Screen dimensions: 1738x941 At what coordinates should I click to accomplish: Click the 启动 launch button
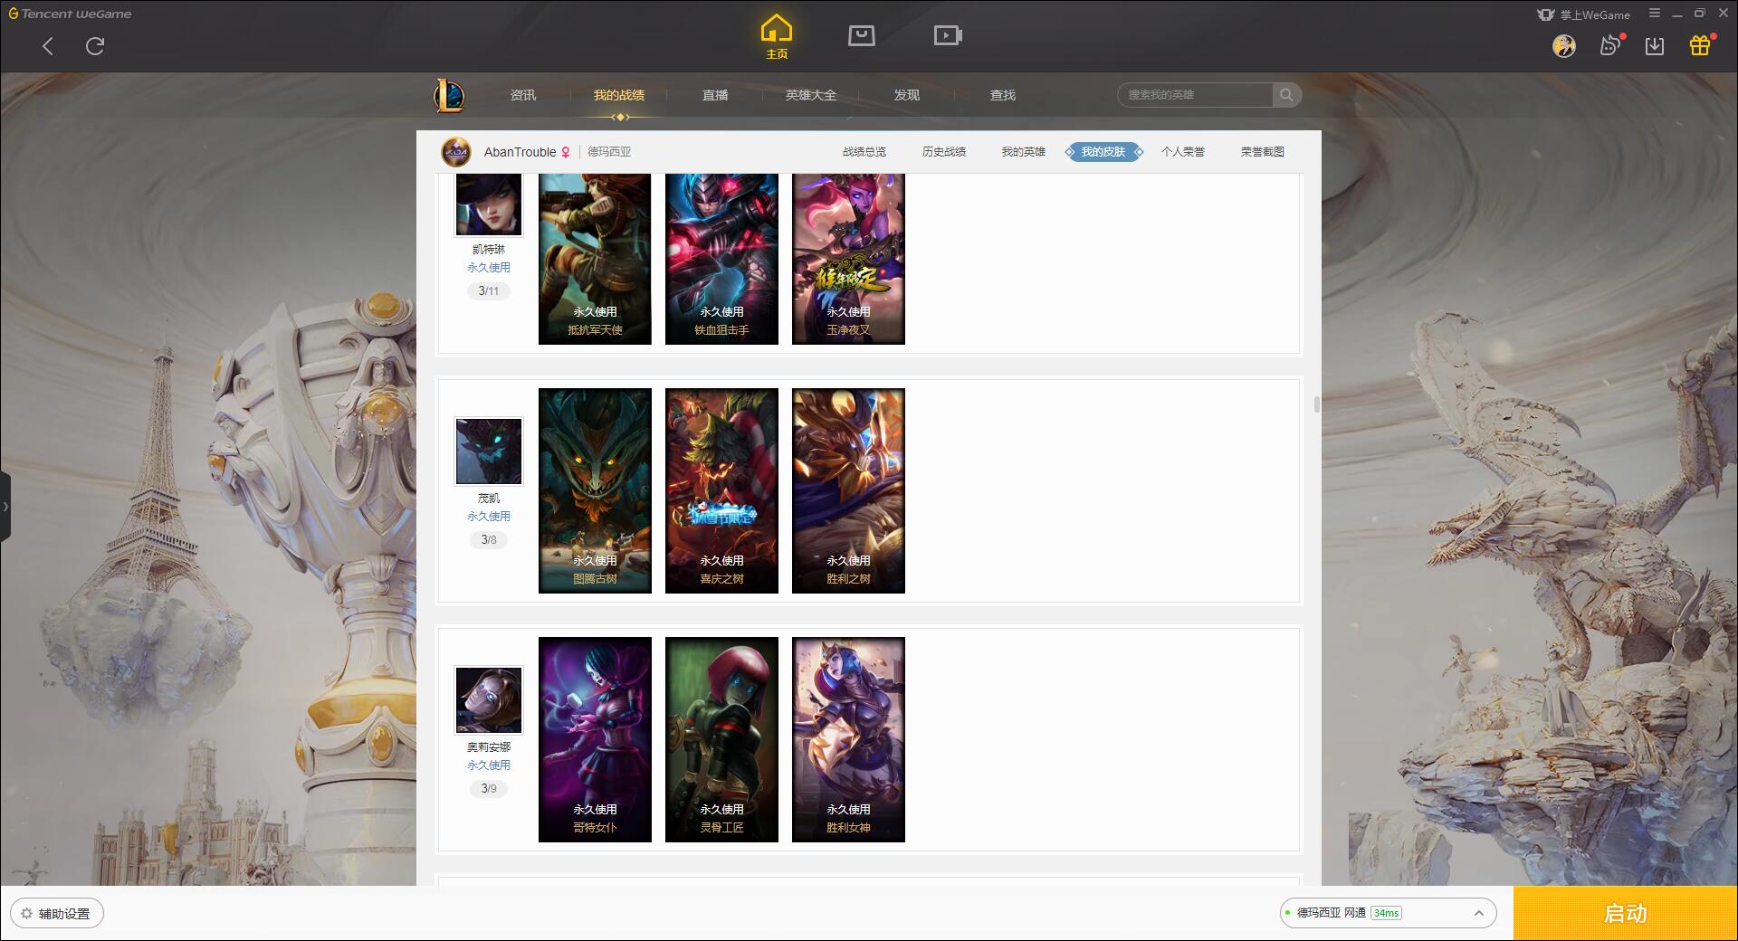click(1625, 914)
